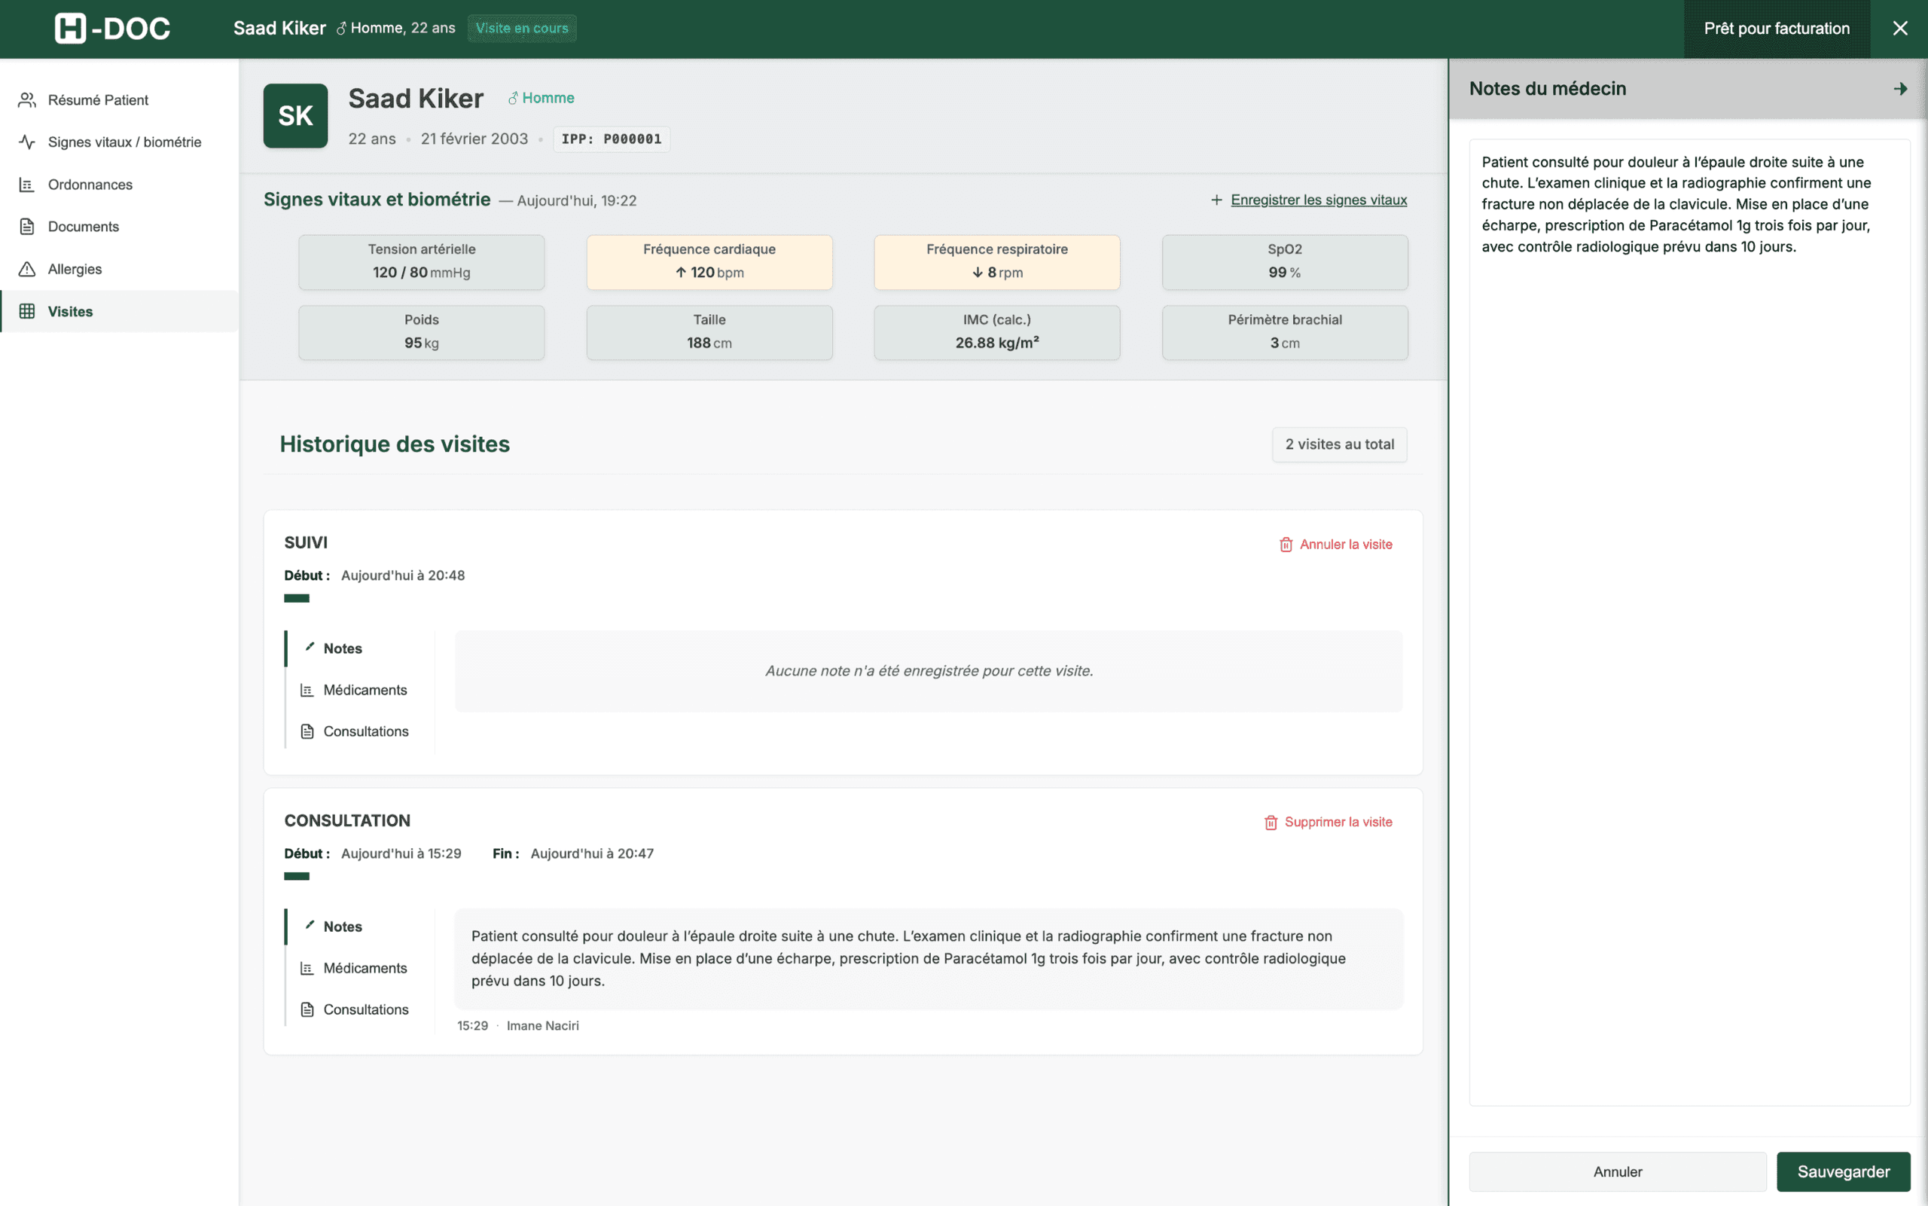The width and height of the screenshot is (1928, 1206).
Task: Open Enregistrer les signes vitaux
Action: tap(1319, 200)
